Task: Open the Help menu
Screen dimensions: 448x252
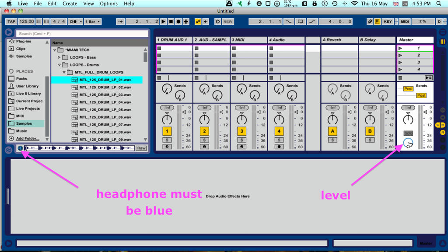Action: coord(129,3)
